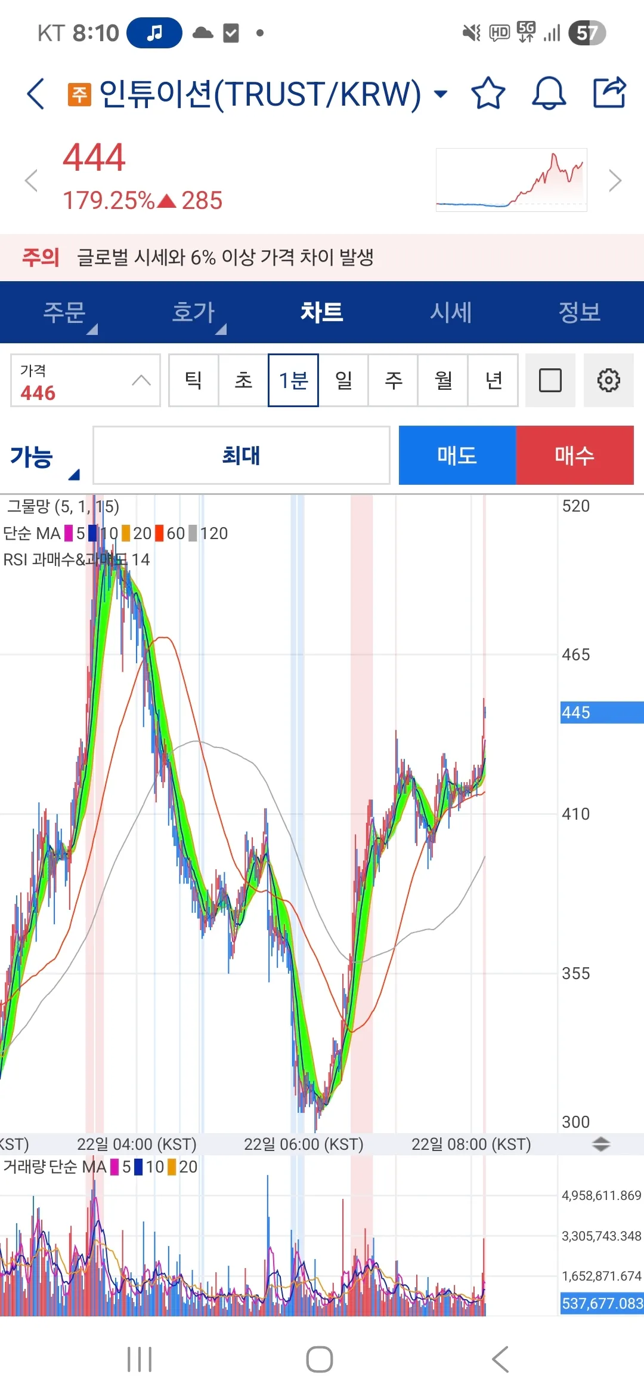The height and width of the screenshot is (1397, 644).
Task: Select the 1분 chart interval
Action: [293, 380]
